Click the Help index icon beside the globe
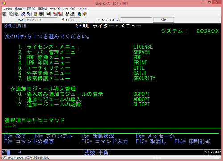 pos(85,14)
